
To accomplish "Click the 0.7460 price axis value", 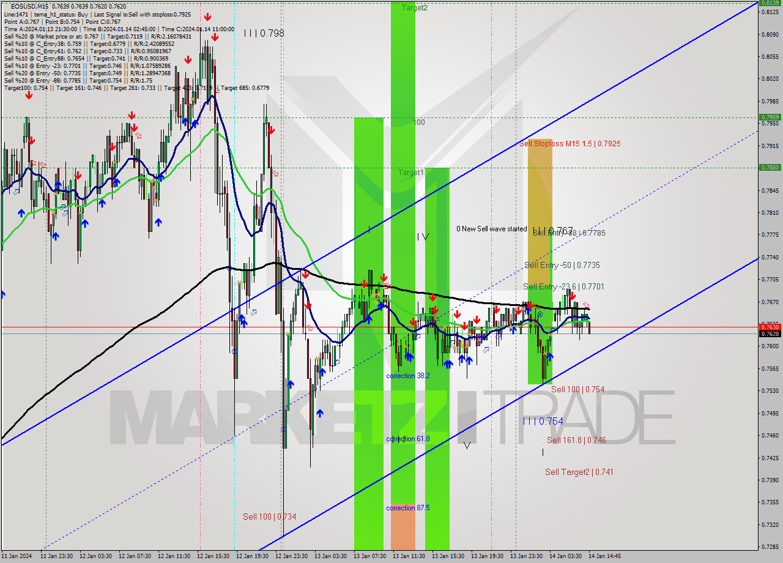I will point(770,435).
